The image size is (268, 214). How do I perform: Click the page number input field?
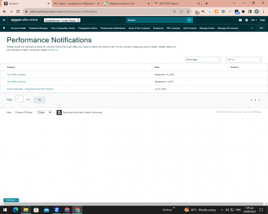(19, 99)
